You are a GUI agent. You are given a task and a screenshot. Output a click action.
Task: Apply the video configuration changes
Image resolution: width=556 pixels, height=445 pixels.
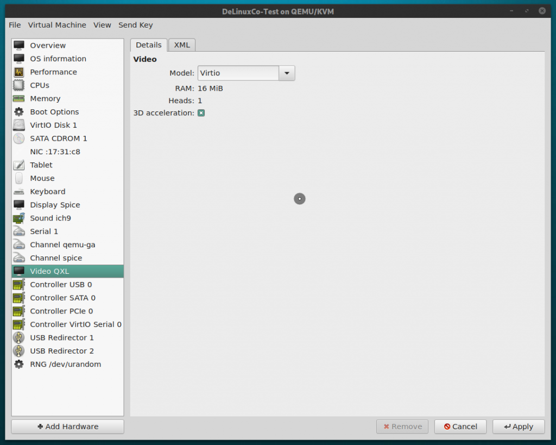pos(518,426)
